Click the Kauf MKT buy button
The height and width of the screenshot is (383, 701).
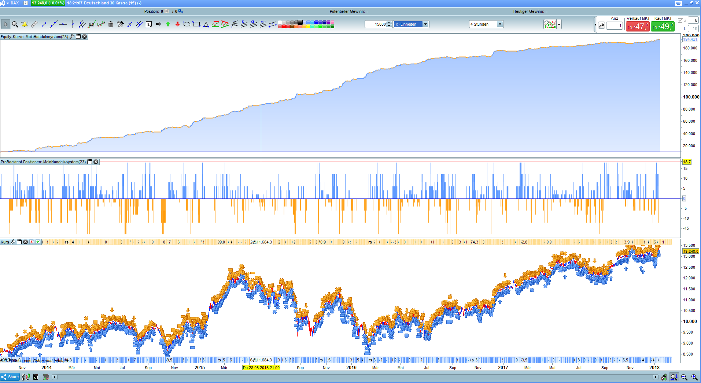[663, 26]
